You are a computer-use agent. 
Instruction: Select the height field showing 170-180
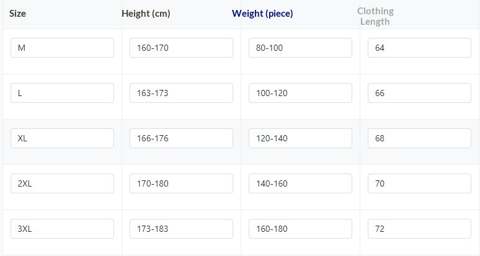181,183
